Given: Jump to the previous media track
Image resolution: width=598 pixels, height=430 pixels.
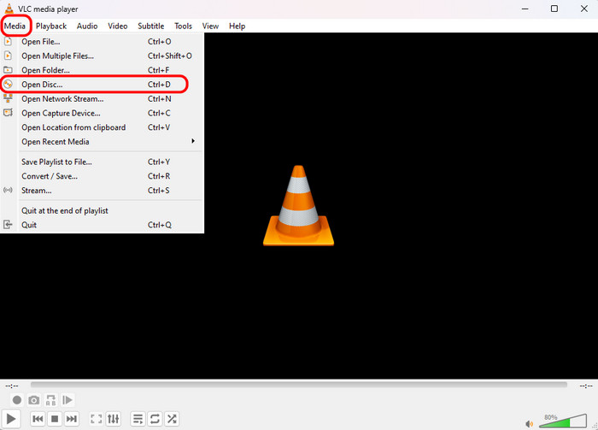Looking at the screenshot, I should click(38, 419).
